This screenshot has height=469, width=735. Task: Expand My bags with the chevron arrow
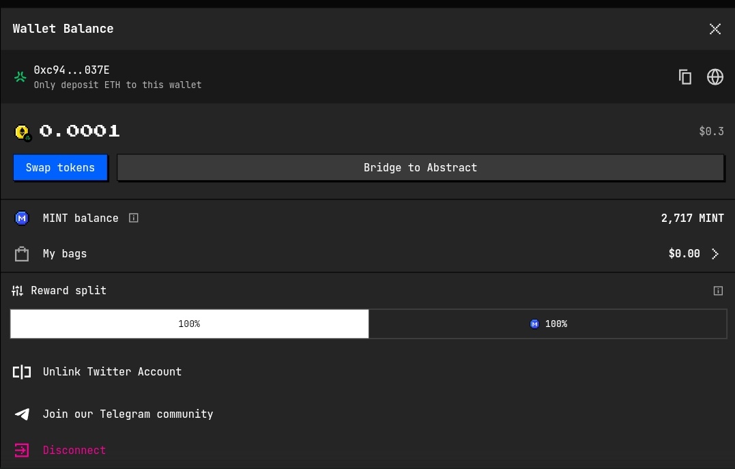point(715,254)
